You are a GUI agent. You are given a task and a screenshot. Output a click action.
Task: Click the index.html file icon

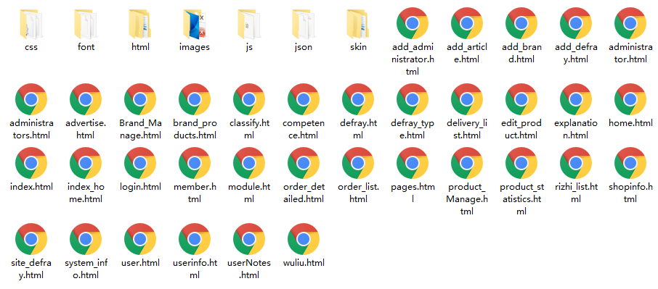coord(31,163)
